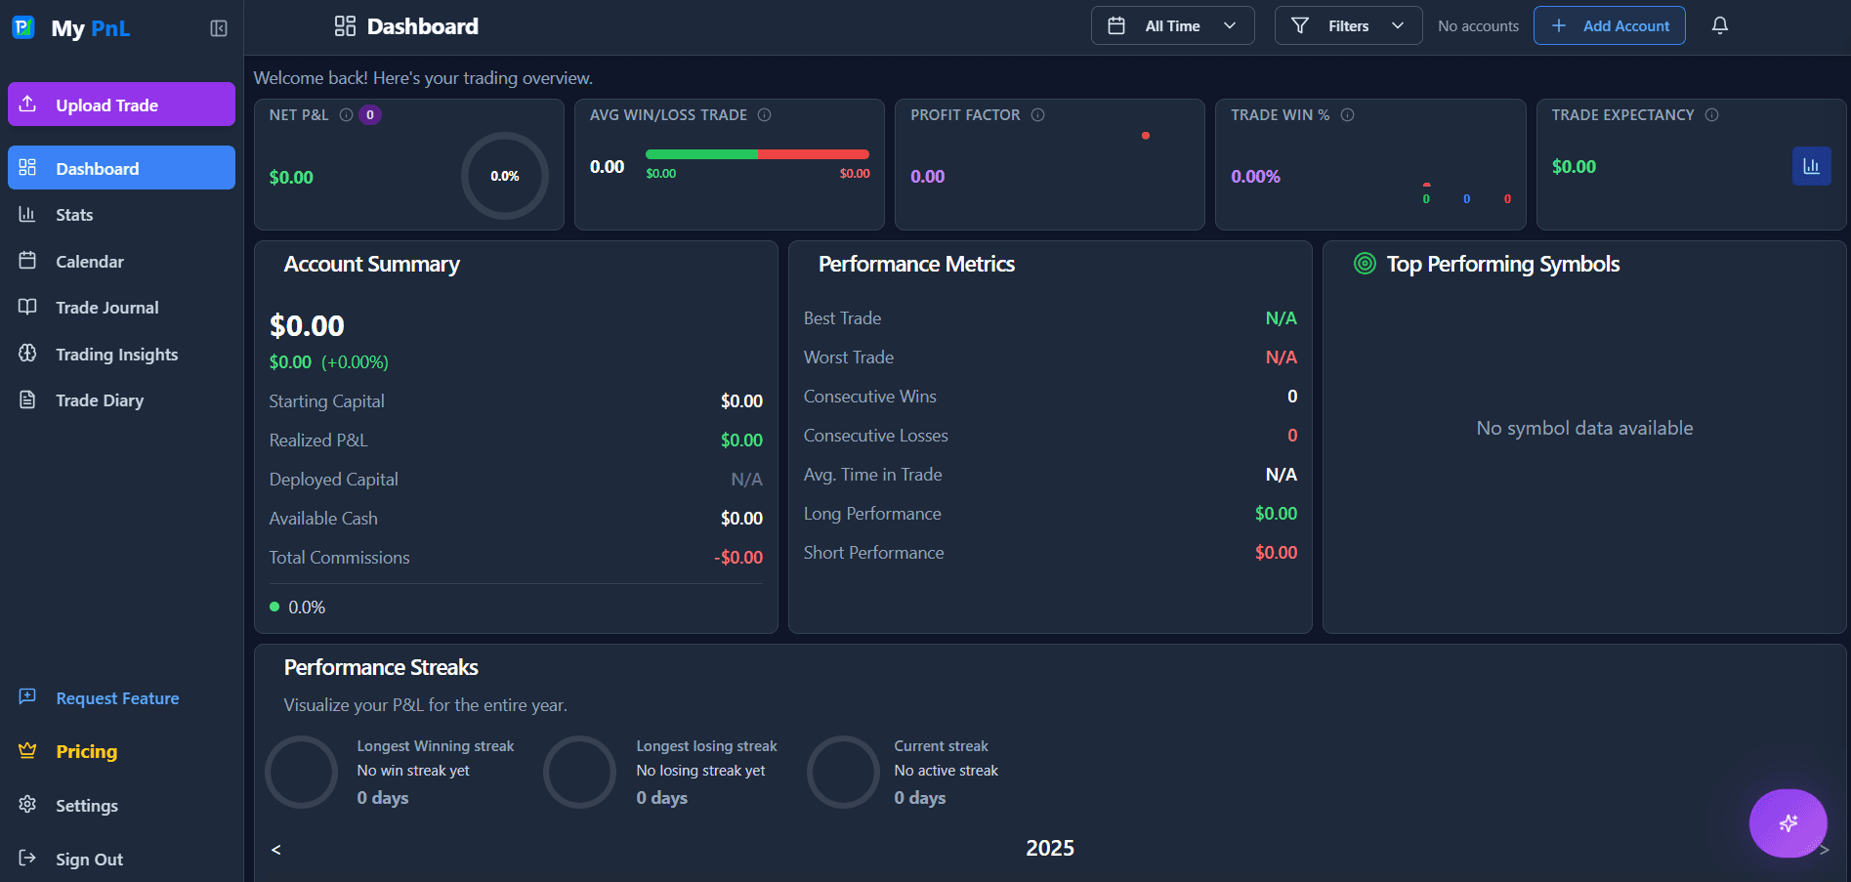The width and height of the screenshot is (1851, 882).
Task: Click the Add Account button
Action: 1609,25
